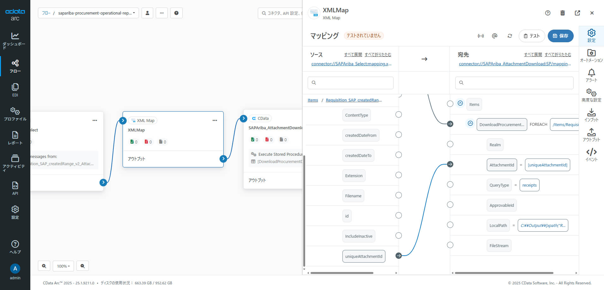
Task: Switch to the Events tab
Action: [x=591, y=155]
